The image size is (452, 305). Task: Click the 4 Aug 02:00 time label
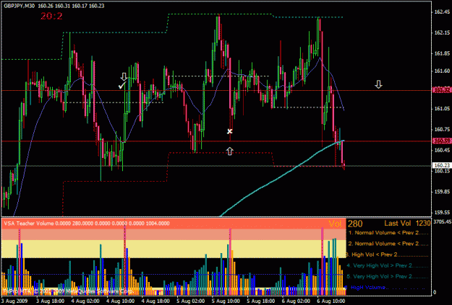(x=85, y=301)
